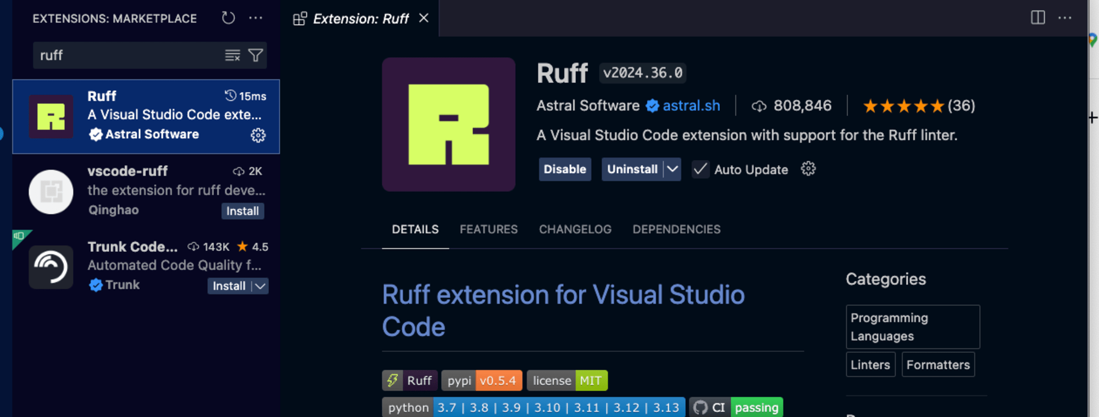1099x417 pixels.
Task: Open the astral.sh publisher link
Action: [x=691, y=105]
